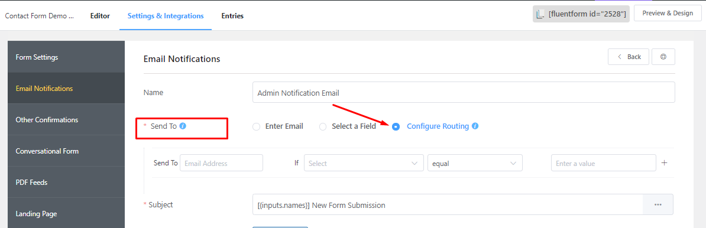Click the Preview & Design button
Screen dimensions: 706x228
668,13
